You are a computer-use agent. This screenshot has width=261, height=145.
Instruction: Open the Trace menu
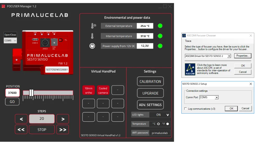[x=188, y=41]
